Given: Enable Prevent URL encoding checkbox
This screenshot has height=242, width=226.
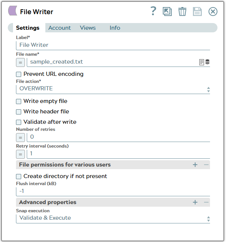Looking at the screenshot, I should coord(19,74).
